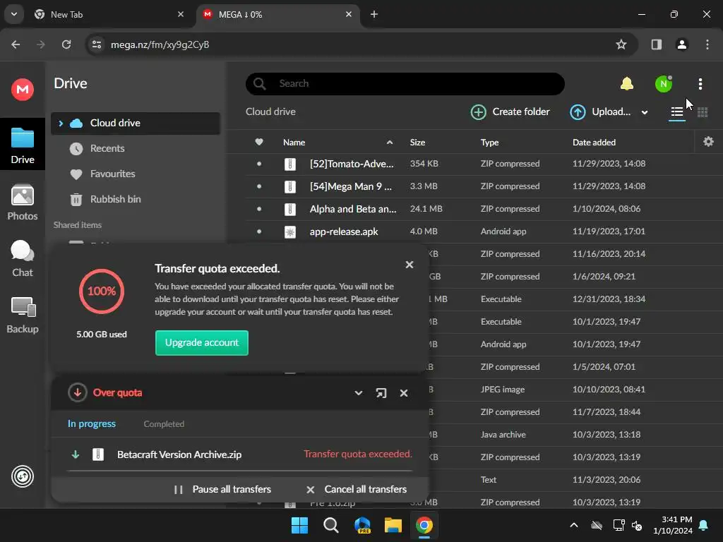This screenshot has height=542, width=723.
Task: Open the browser tab search dropdown
Action: tap(14, 14)
